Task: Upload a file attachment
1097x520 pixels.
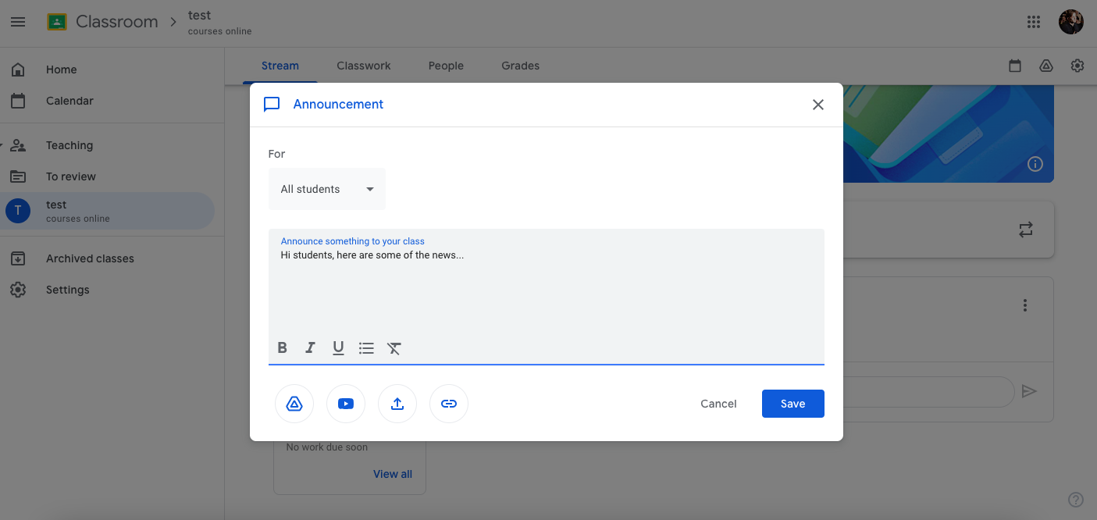Action: (397, 404)
